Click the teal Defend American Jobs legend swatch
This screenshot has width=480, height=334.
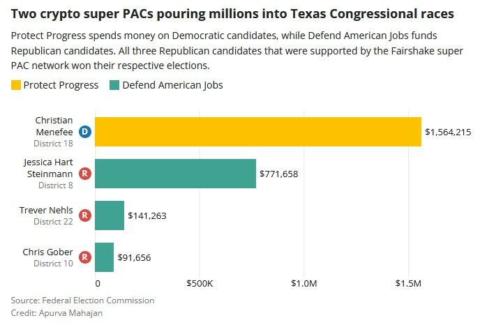click(114, 85)
